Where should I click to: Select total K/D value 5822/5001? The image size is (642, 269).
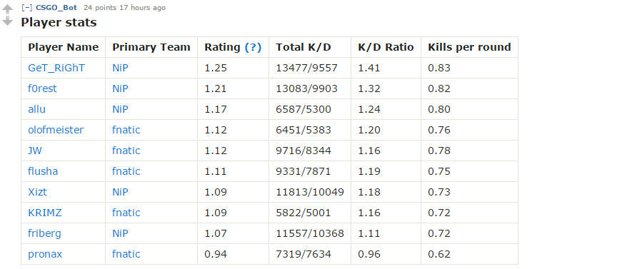[303, 213]
